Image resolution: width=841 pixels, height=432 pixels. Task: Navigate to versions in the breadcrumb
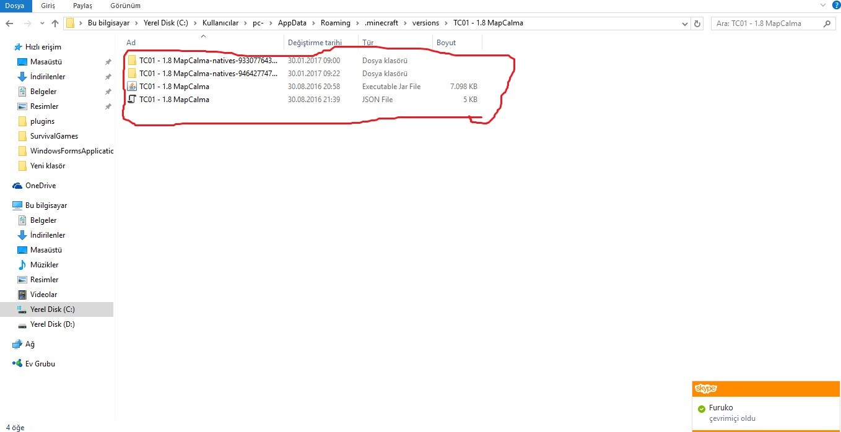(425, 24)
